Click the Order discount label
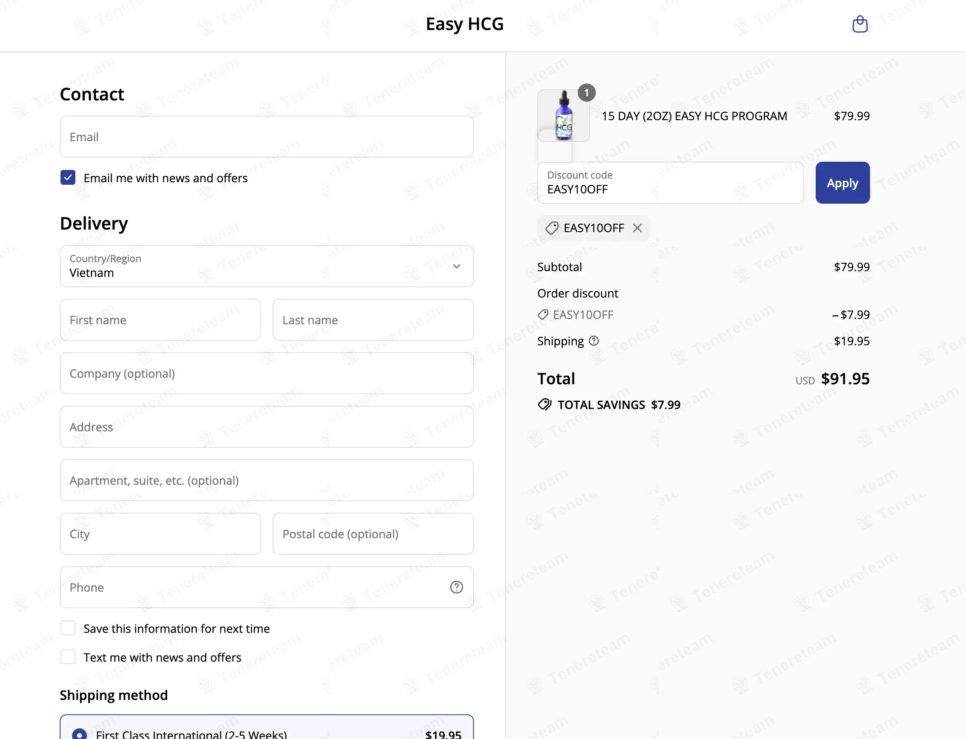Image resolution: width=966 pixels, height=739 pixels. [577, 293]
